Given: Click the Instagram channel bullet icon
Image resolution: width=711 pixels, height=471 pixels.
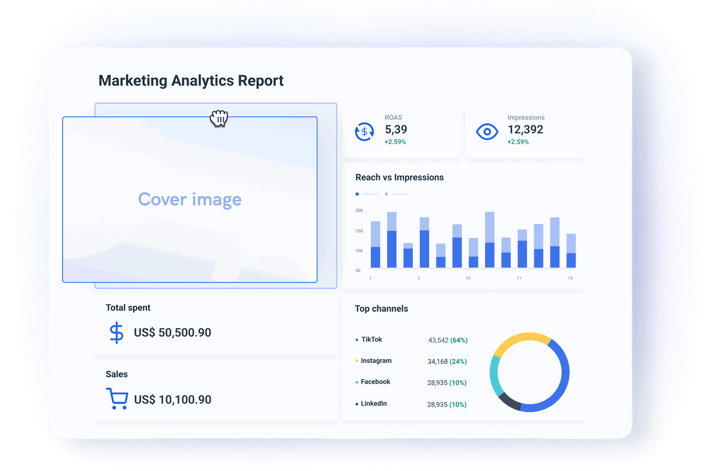Looking at the screenshot, I should click(356, 361).
